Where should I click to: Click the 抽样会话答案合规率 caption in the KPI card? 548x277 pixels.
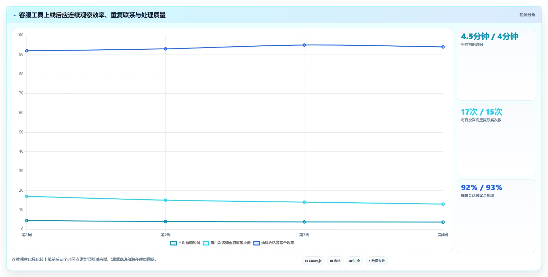click(x=477, y=196)
